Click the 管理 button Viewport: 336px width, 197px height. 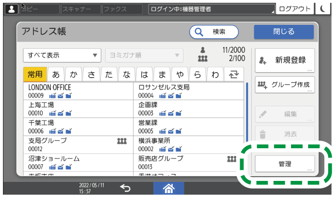(x=285, y=164)
